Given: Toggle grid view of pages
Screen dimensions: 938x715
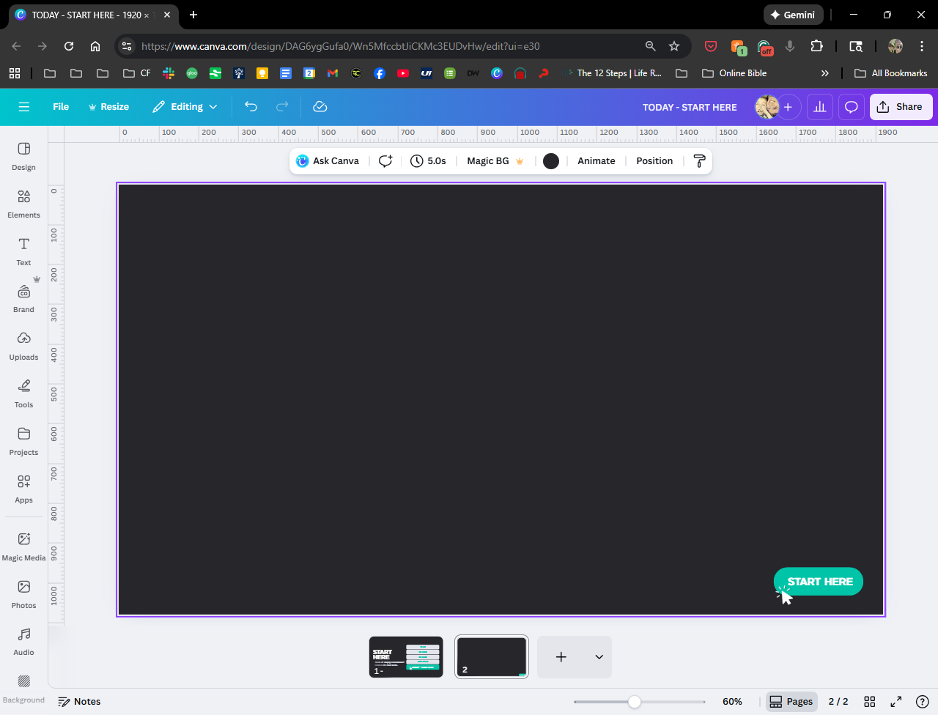Looking at the screenshot, I should click(870, 702).
